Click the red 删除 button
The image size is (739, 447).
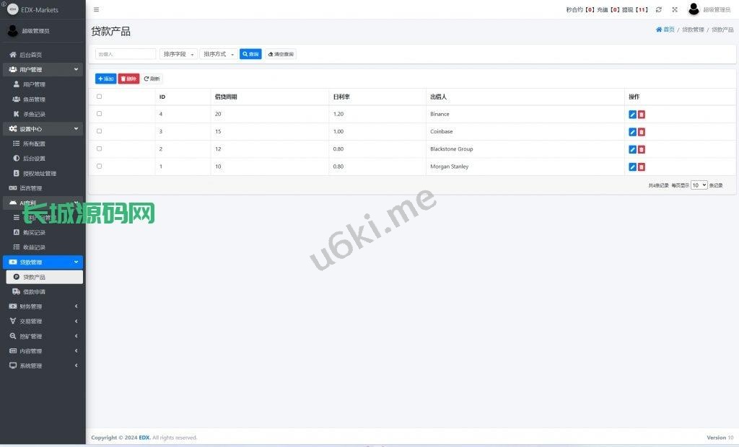coord(128,79)
